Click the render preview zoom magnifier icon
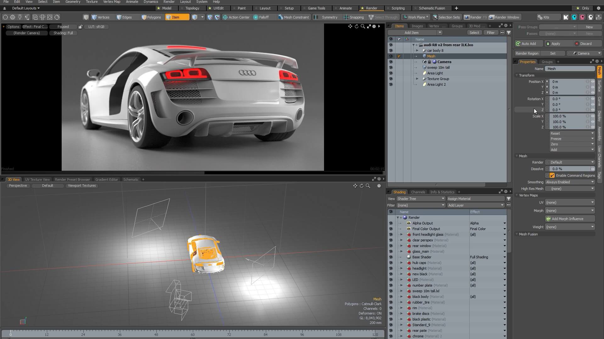The image size is (604, 339). pos(363,26)
